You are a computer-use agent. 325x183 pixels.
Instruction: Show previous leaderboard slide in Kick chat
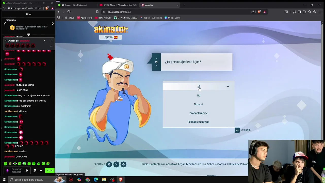pos(5,24)
